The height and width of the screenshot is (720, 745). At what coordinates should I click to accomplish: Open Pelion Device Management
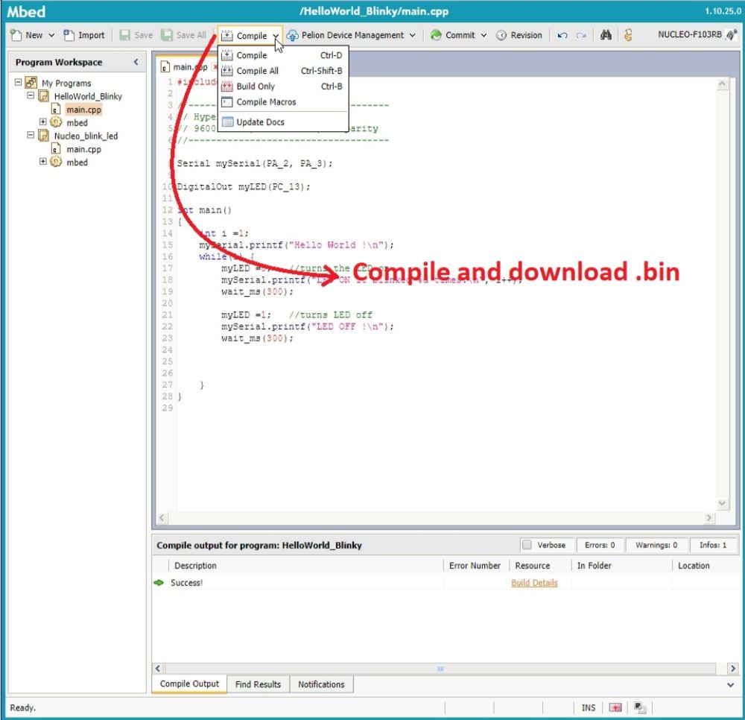(x=346, y=35)
